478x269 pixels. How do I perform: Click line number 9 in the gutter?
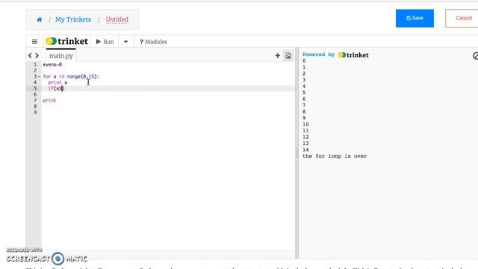[35, 112]
